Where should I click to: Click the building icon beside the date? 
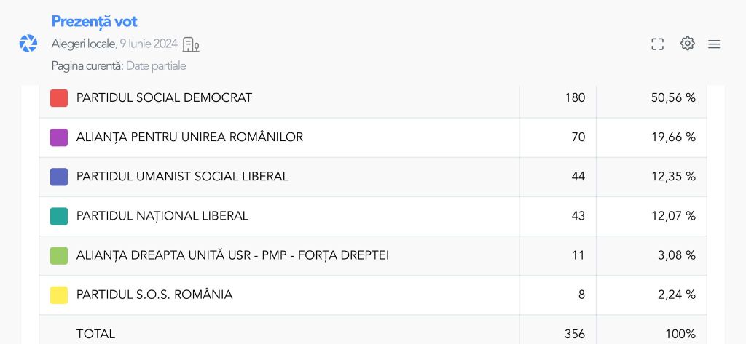click(x=191, y=44)
